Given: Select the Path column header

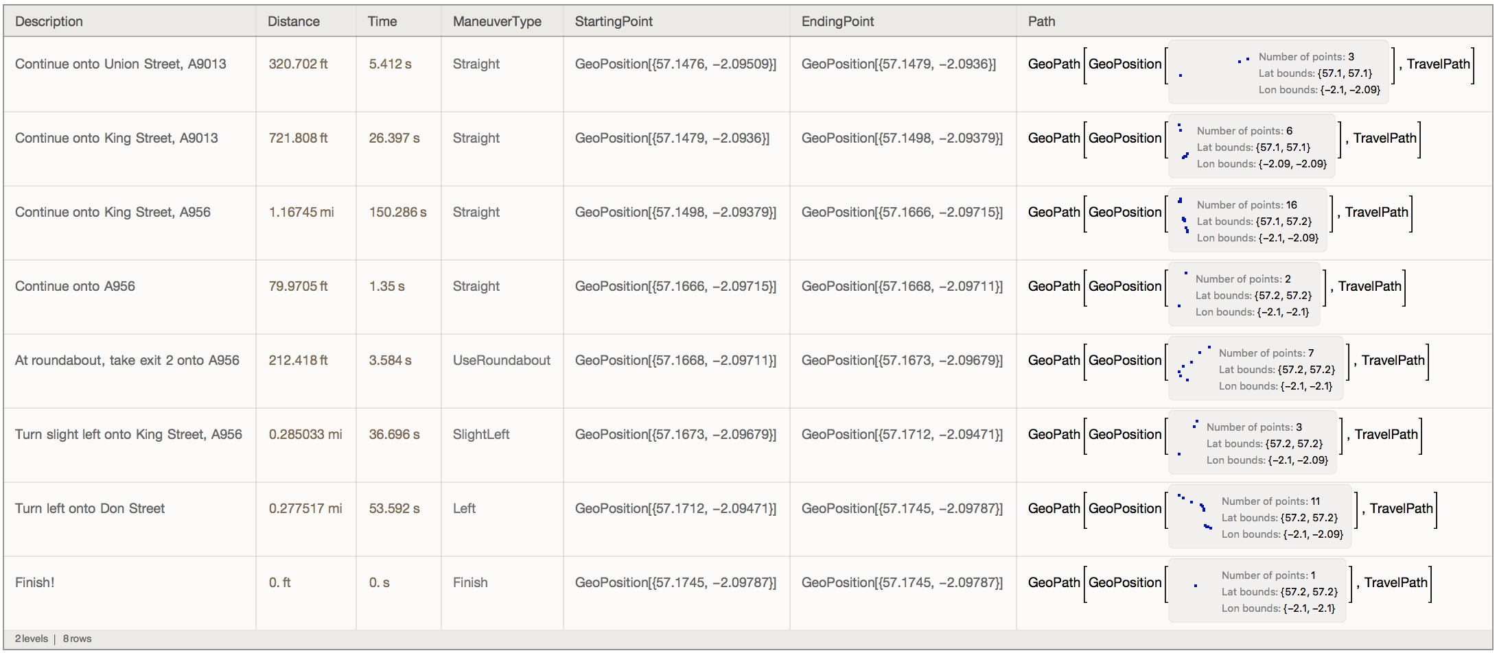Looking at the screenshot, I should click(x=1041, y=21).
